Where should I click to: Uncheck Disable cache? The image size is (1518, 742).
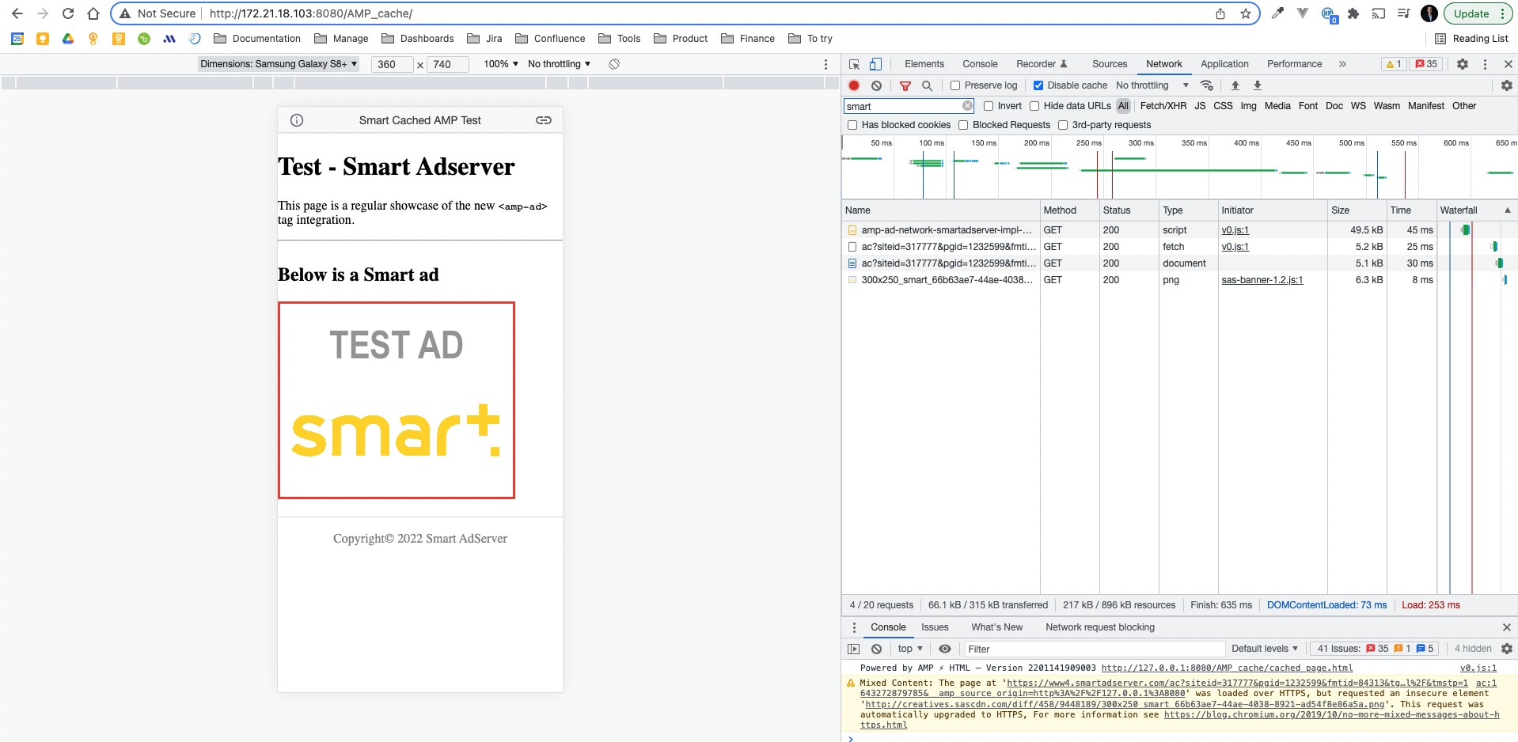click(1038, 85)
